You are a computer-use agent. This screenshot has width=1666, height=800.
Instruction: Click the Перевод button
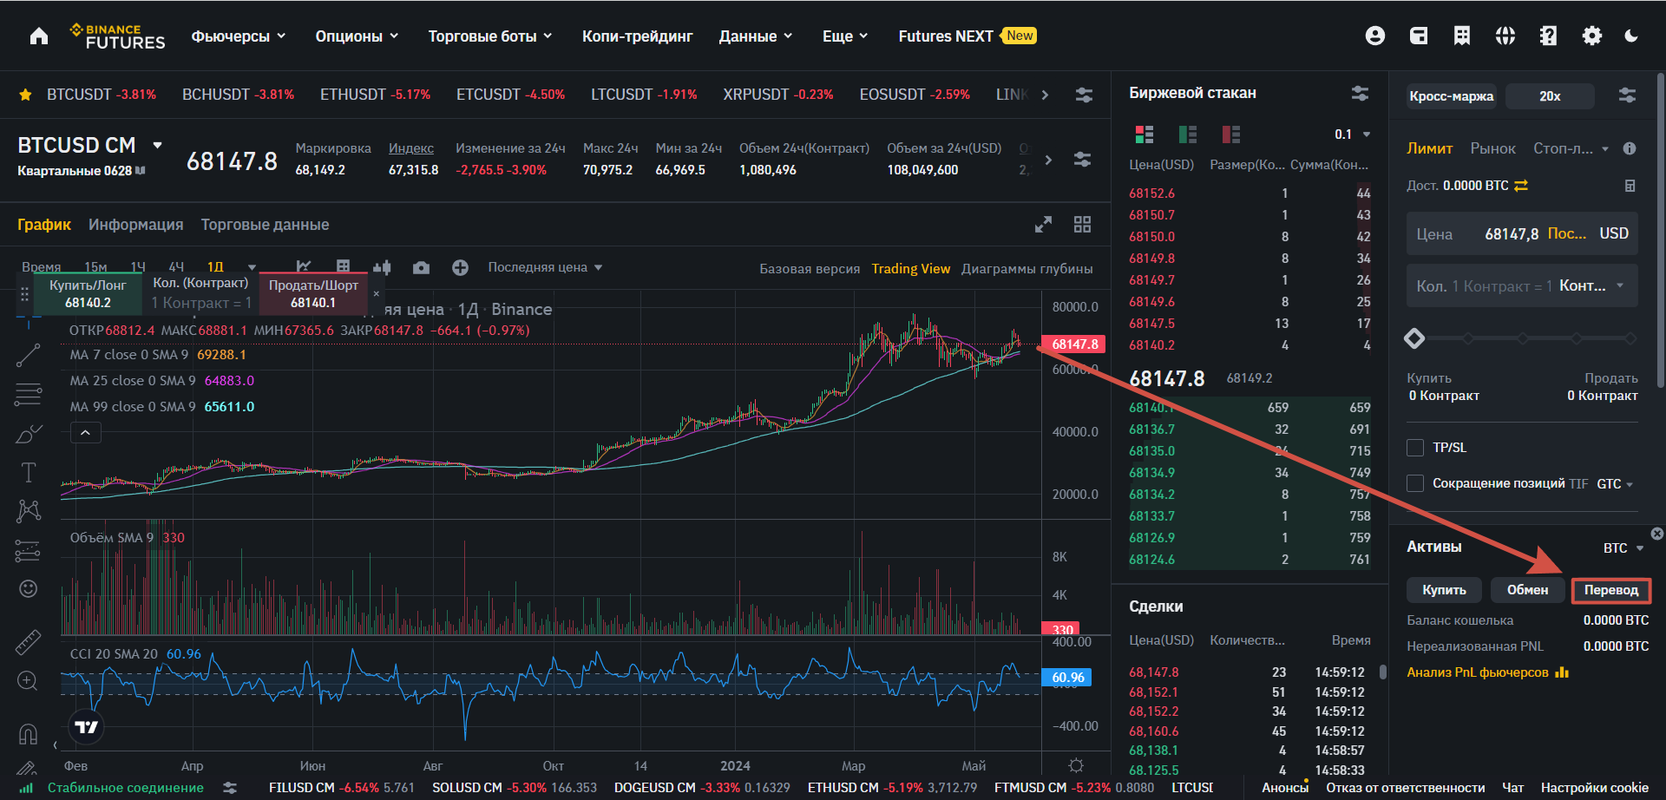pos(1611,590)
